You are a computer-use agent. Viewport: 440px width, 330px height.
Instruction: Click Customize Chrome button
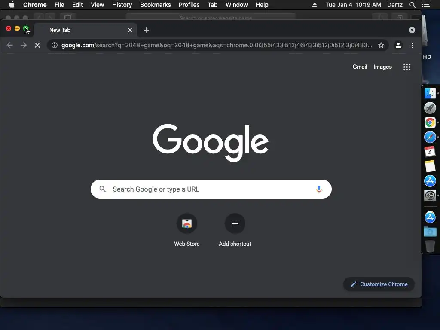[x=379, y=284]
